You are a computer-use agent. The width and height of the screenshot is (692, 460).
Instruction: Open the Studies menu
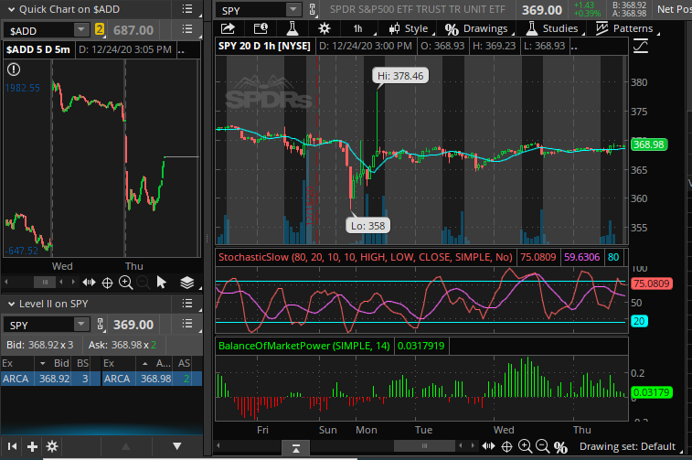coord(553,28)
